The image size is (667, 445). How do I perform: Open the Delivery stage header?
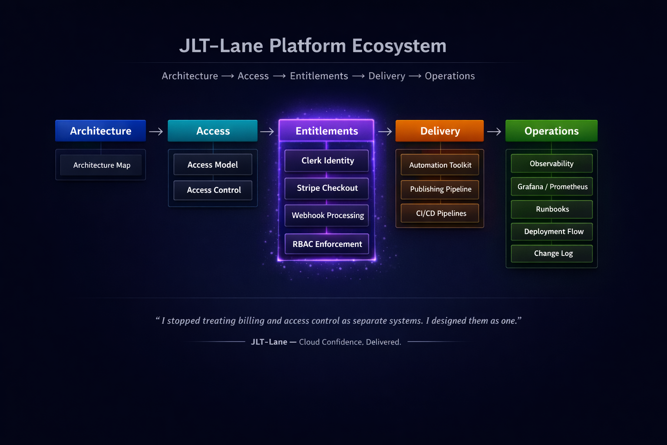click(439, 131)
